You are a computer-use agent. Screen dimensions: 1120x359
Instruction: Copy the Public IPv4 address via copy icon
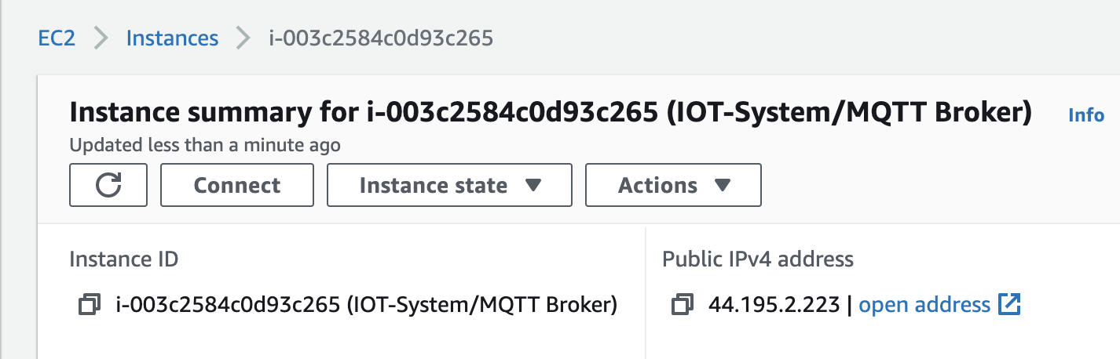[x=683, y=304]
